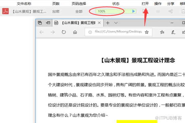Go back in Edge browser
Viewport: 185px width, 123px height.
coord(41,32)
